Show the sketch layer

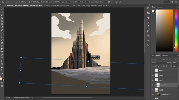(x=153, y=70)
